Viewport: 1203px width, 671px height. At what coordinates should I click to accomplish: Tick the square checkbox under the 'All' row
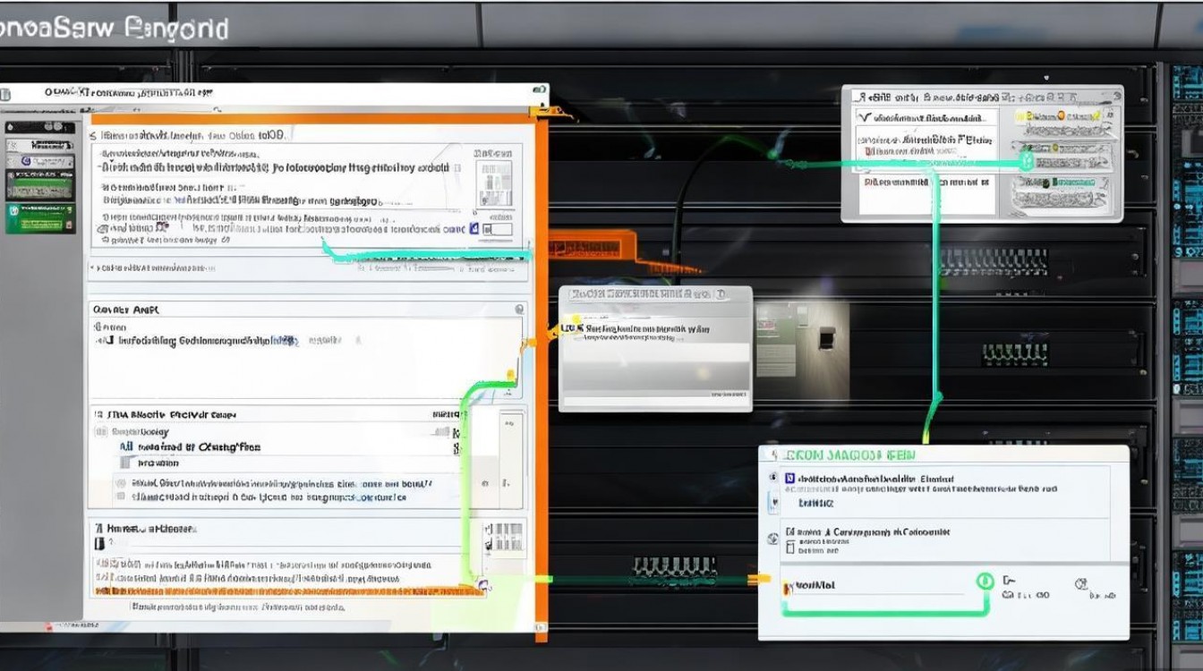(124, 463)
